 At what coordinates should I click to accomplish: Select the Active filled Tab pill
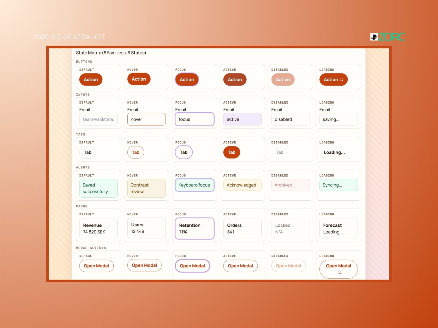(232, 152)
